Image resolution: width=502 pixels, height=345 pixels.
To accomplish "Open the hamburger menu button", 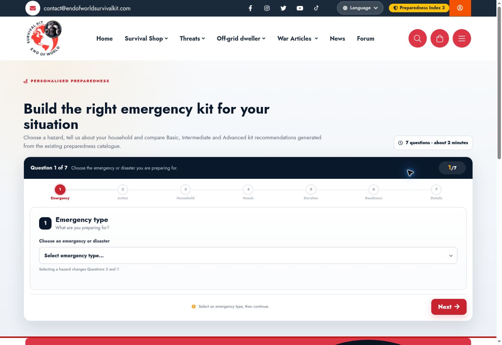I will tap(462, 38).
